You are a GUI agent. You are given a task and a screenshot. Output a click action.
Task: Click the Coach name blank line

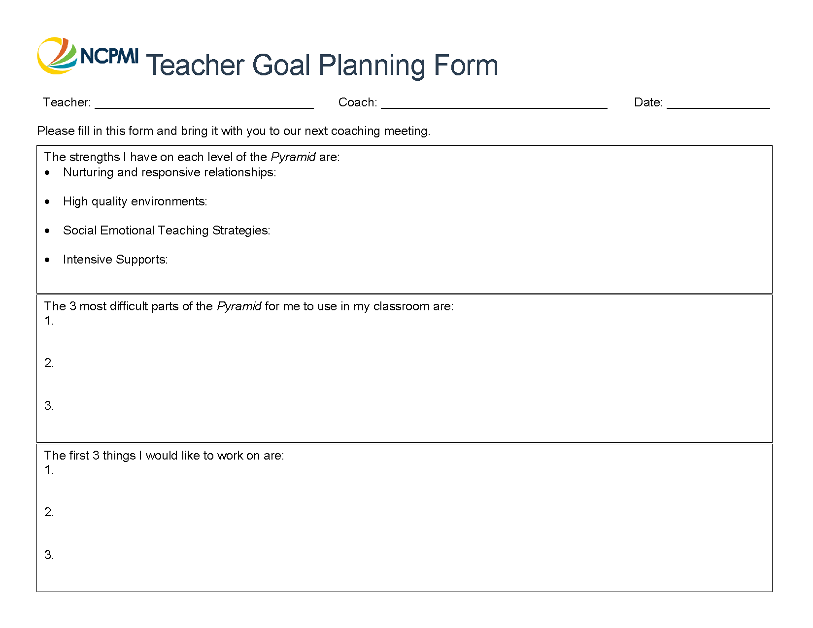[x=494, y=102]
